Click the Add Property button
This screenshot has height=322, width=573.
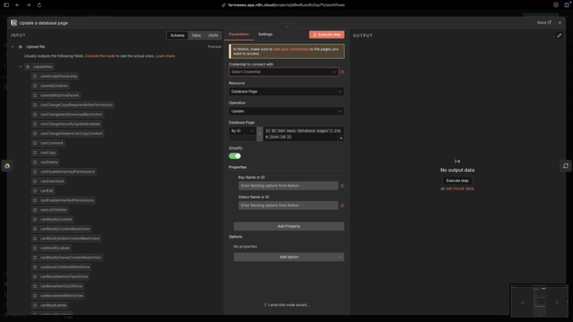[x=289, y=226]
